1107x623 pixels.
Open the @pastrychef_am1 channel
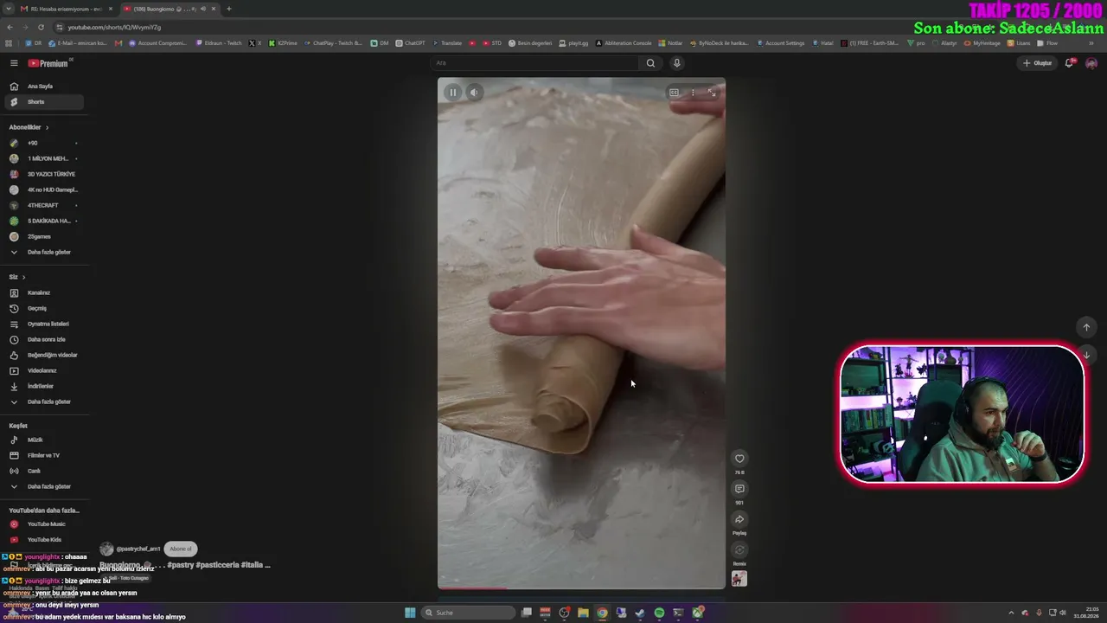[x=138, y=549]
